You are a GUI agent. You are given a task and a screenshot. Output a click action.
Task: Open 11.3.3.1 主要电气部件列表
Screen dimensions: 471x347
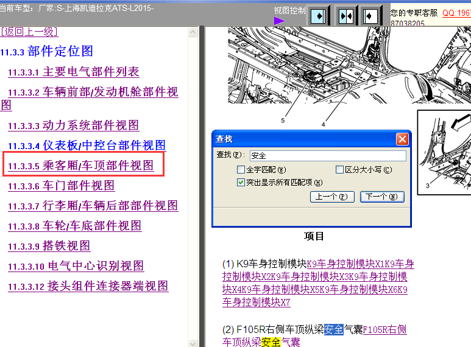(x=74, y=72)
